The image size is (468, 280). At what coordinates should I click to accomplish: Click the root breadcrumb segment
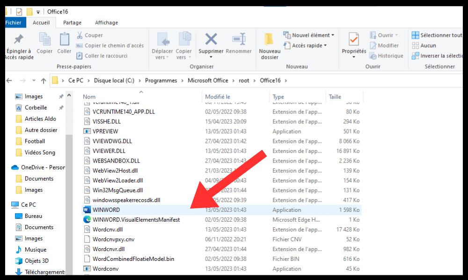[244, 80]
